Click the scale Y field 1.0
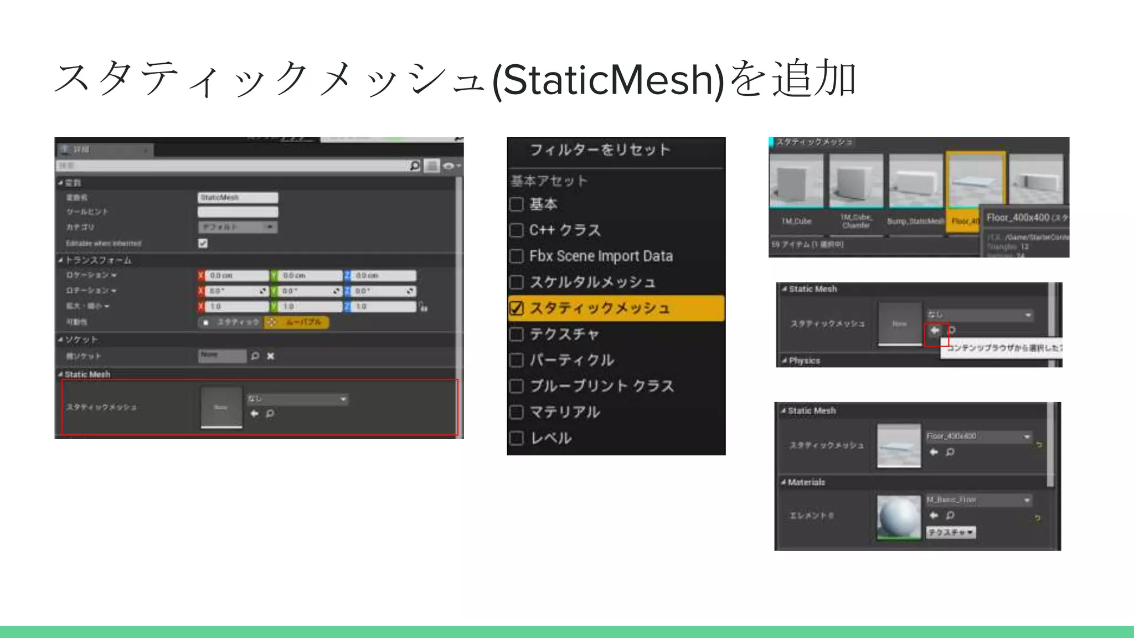 (x=311, y=307)
